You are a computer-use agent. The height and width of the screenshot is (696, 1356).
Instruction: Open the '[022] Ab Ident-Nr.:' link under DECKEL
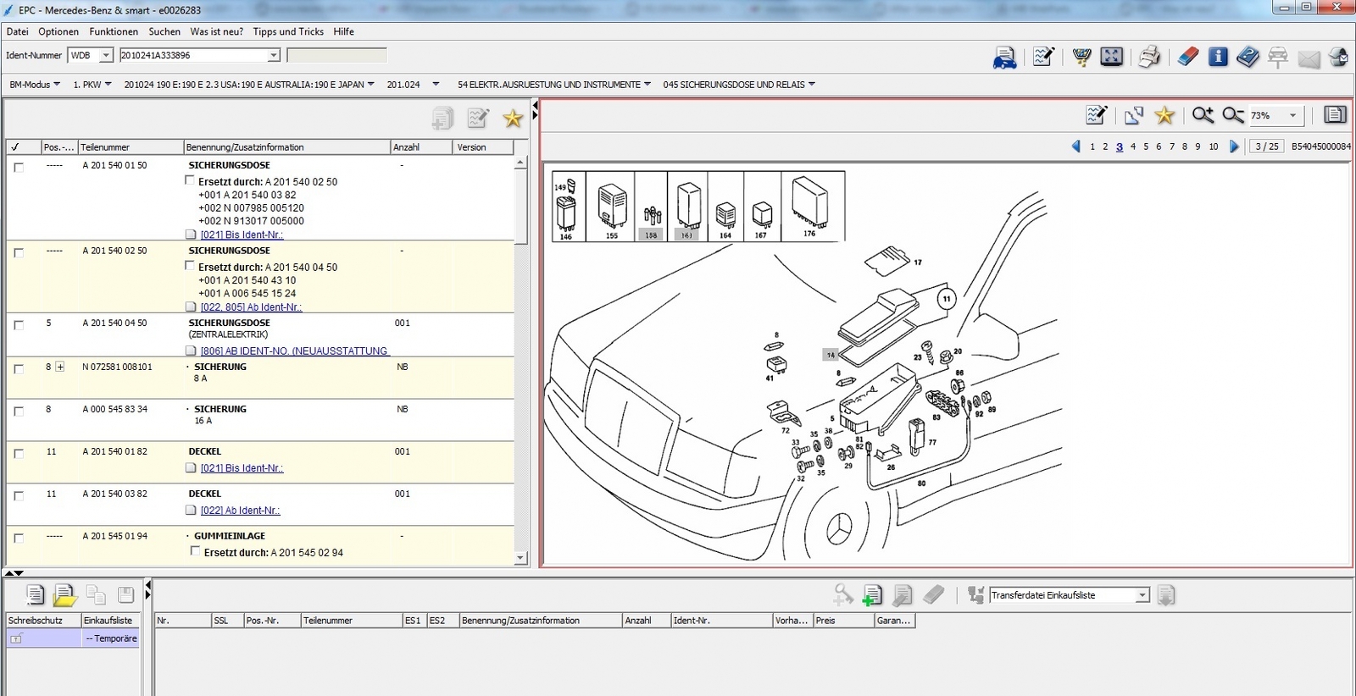click(240, 511)
